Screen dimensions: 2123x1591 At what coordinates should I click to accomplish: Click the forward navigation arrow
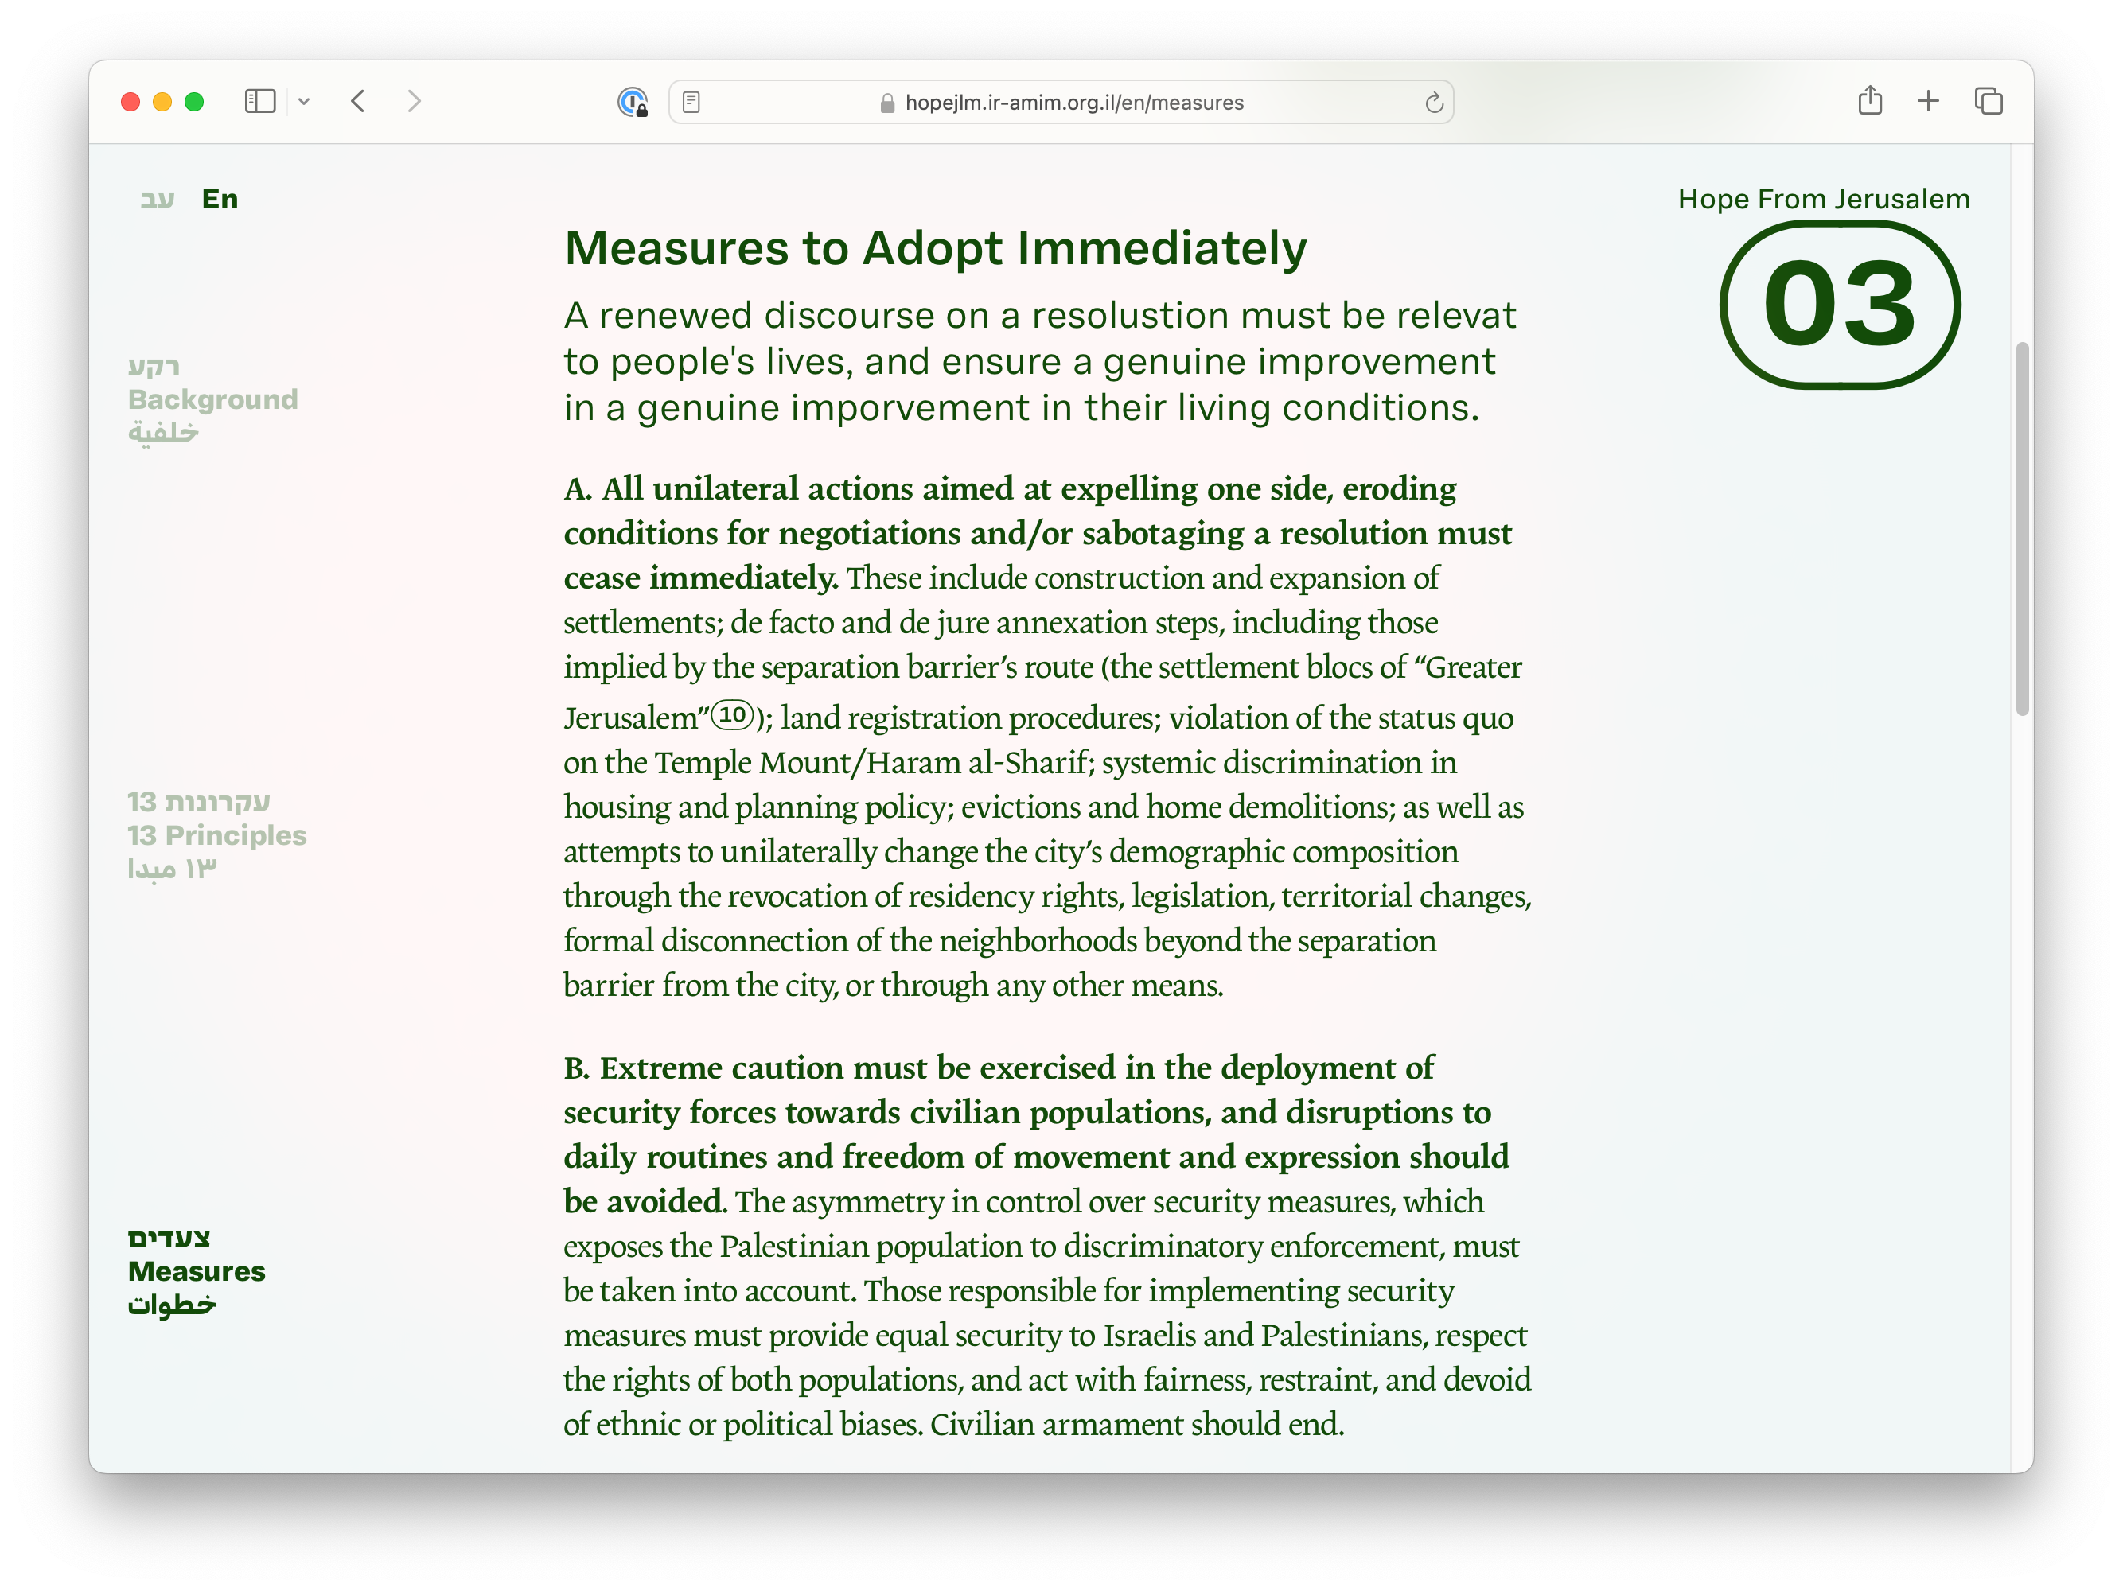(x=414, y=102)
